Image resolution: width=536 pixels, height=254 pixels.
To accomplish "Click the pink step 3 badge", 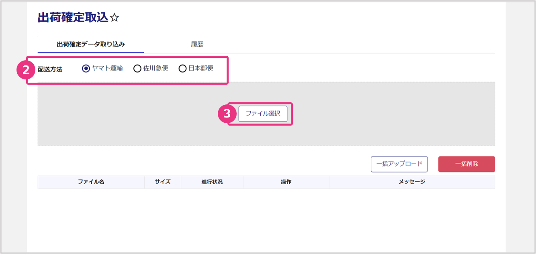I will (227, 114).
